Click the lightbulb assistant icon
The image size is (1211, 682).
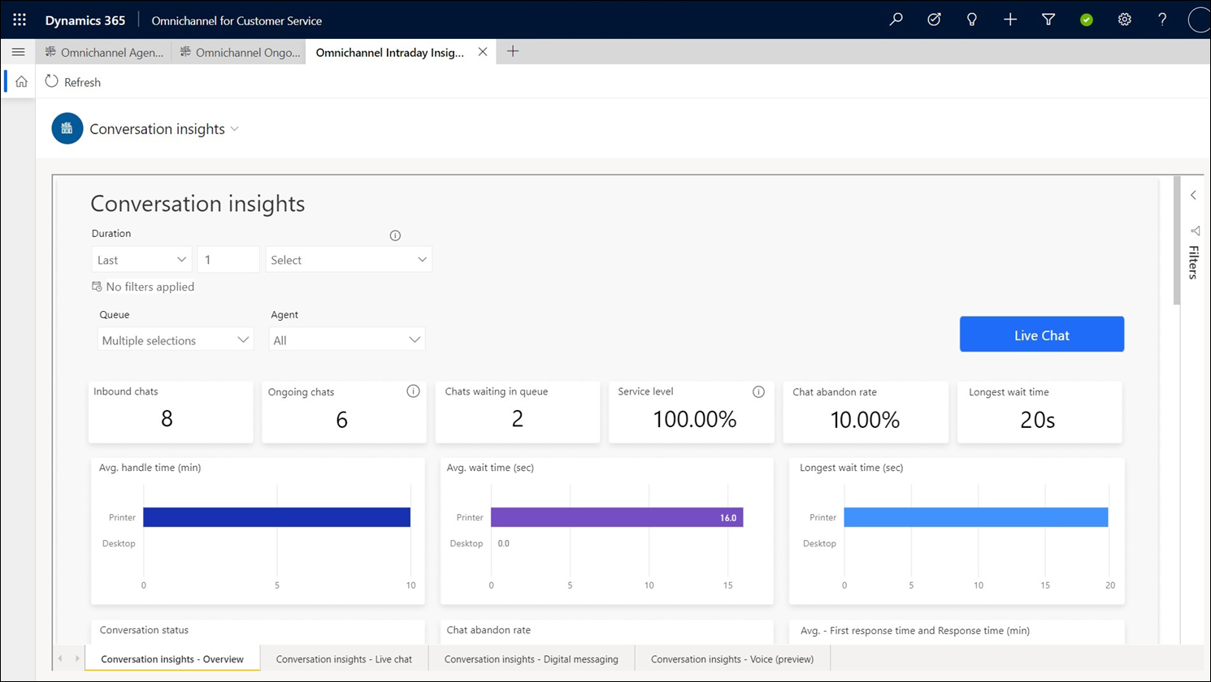tap(972, 19)
